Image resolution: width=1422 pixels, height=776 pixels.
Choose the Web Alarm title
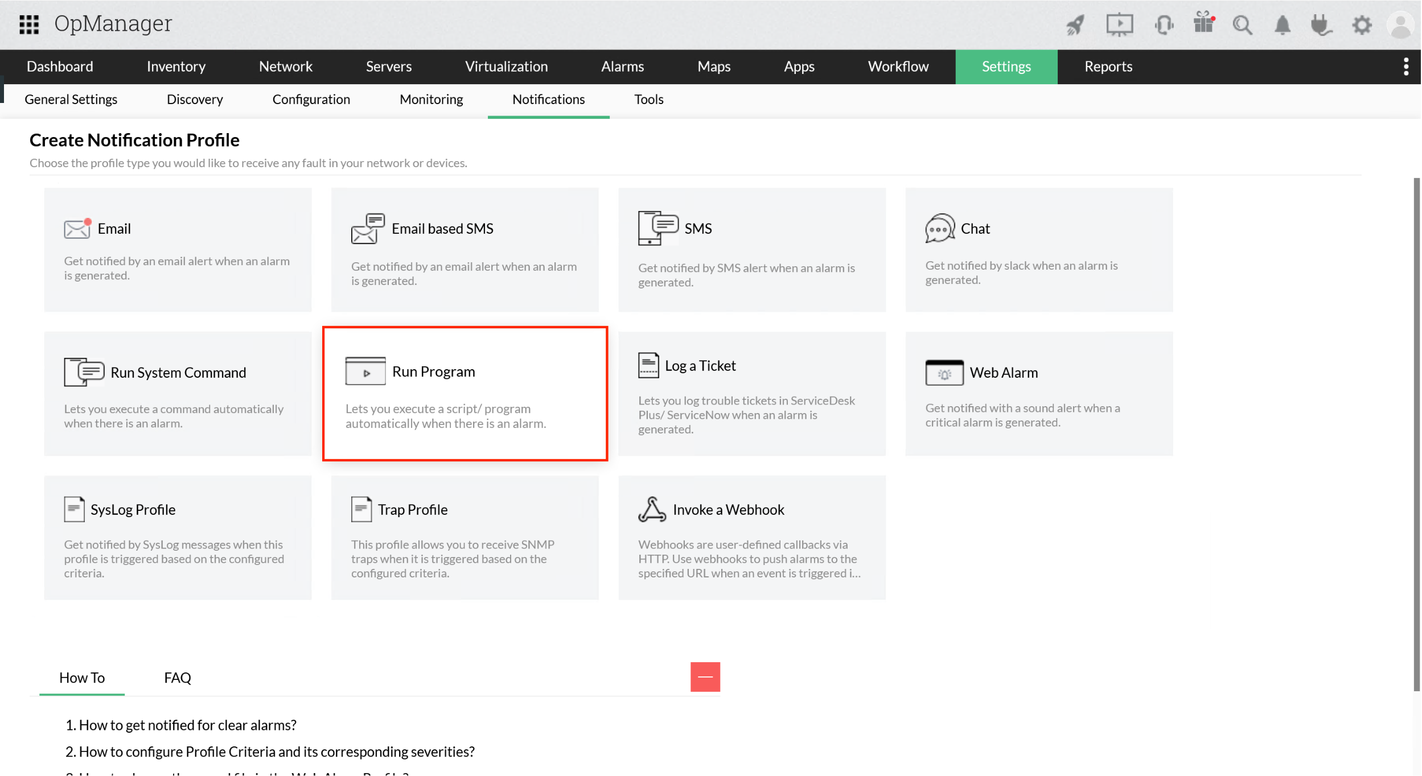1004,373
